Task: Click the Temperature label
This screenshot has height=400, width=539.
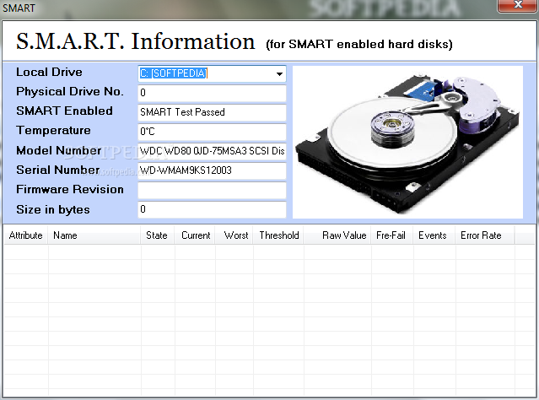Action: (53, 130)
